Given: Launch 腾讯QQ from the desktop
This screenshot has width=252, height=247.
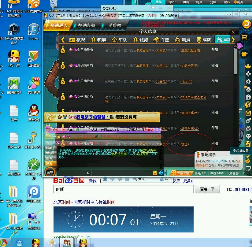Looking at the screenshot, I should tap(34, 113).
